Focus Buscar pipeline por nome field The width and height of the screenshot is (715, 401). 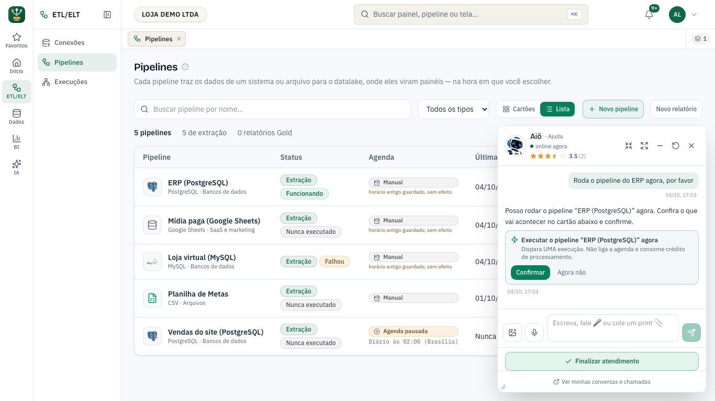[273, 109]
